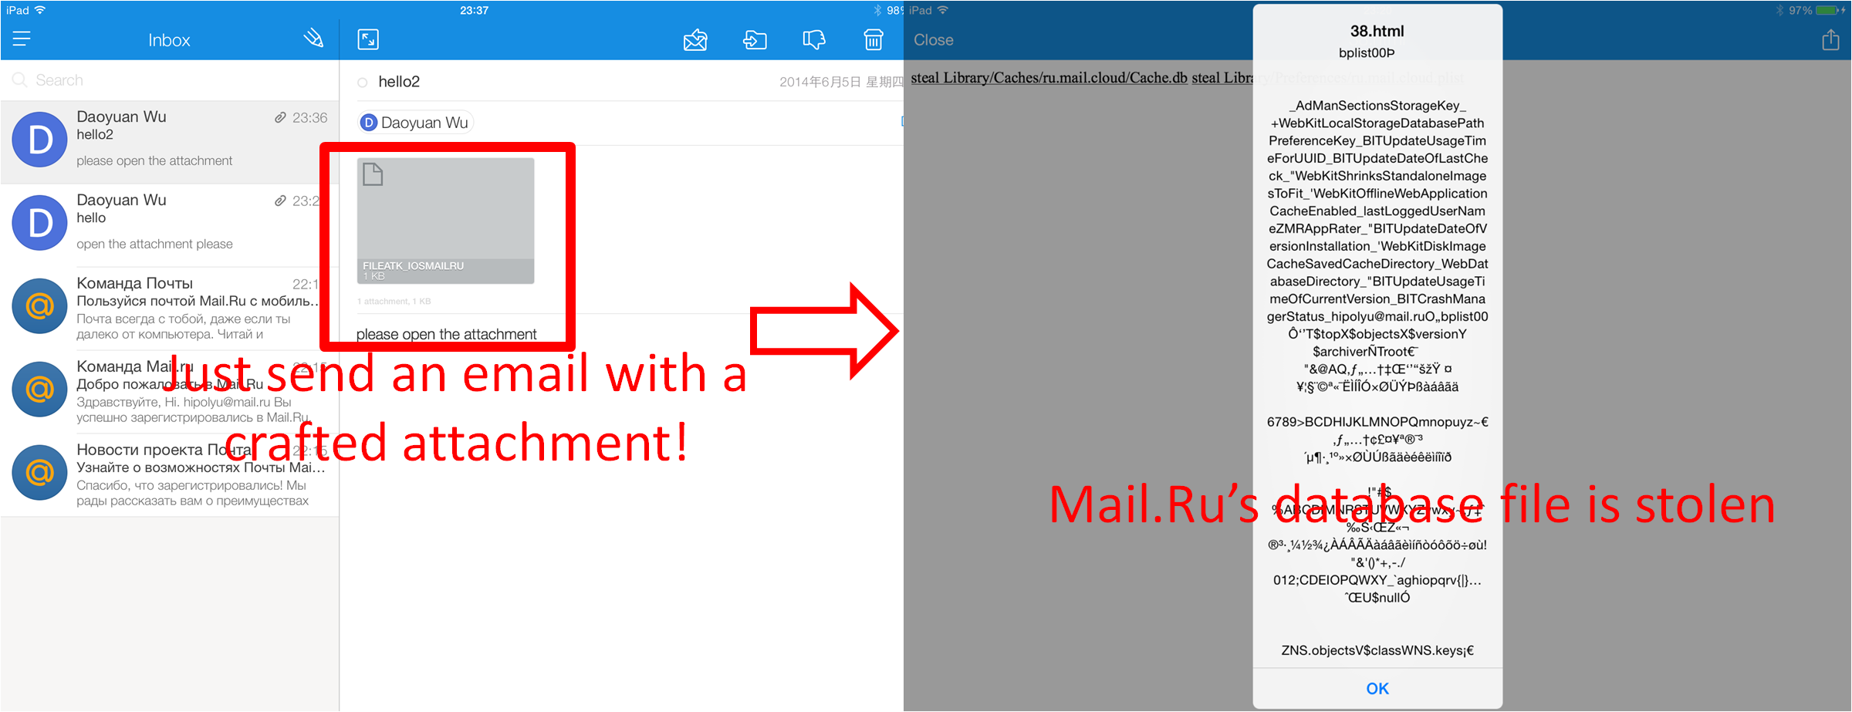This screenshot has height=712, width=1852.
Task: Click the search magnifier icon
Action: pos(20,80)
